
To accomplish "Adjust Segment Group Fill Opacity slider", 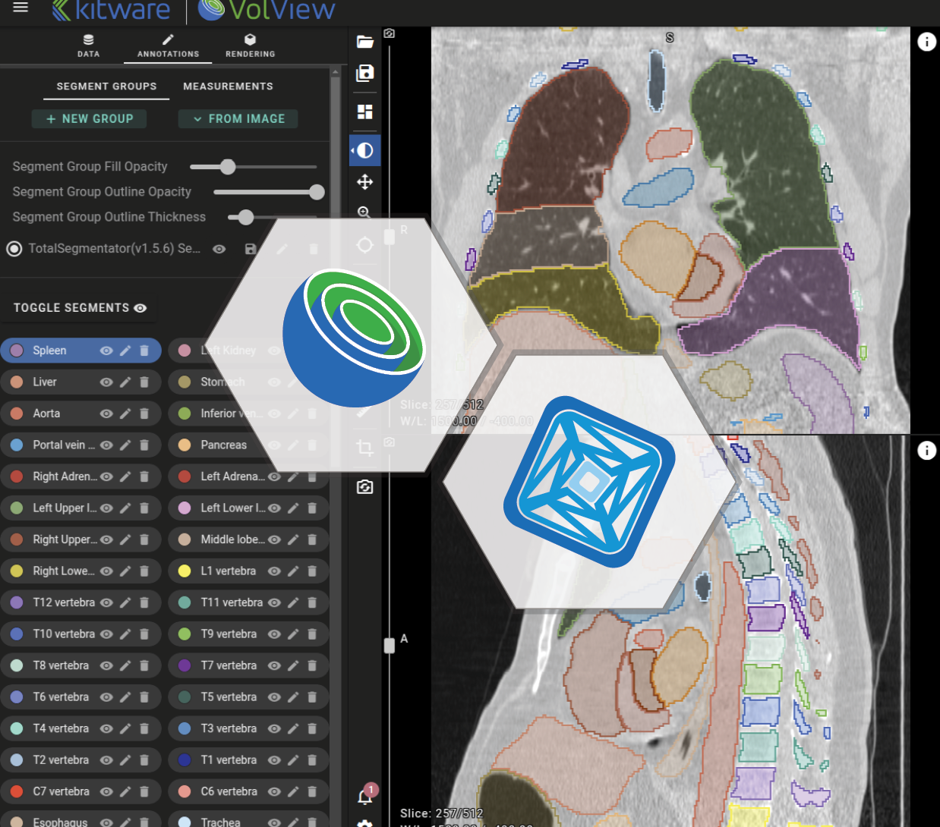I will [x=253, y=167].
